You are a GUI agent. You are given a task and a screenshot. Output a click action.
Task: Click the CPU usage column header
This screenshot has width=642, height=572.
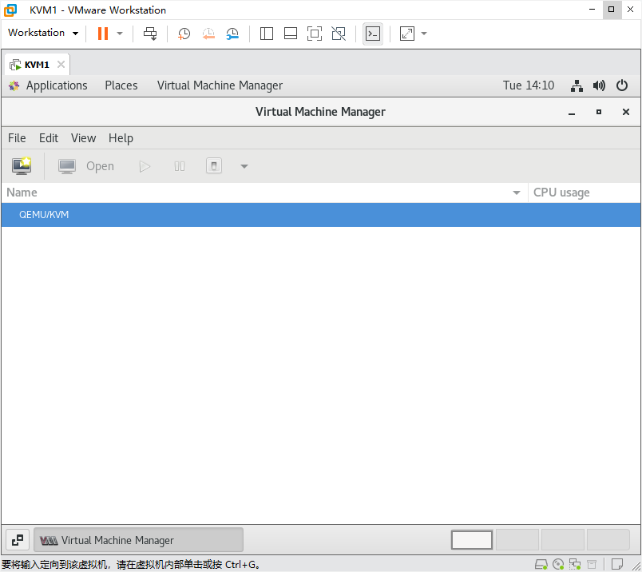[585, 193]
